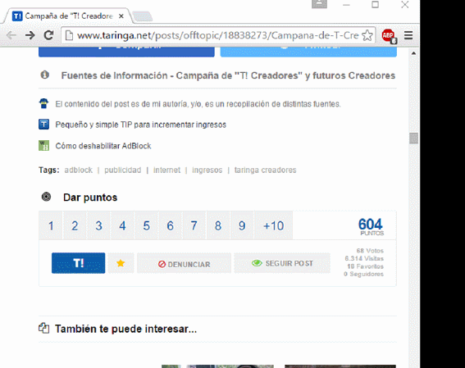Close the Campaña de T! Creadores tab
The image size is (465, 368).
tap(121, 16)
